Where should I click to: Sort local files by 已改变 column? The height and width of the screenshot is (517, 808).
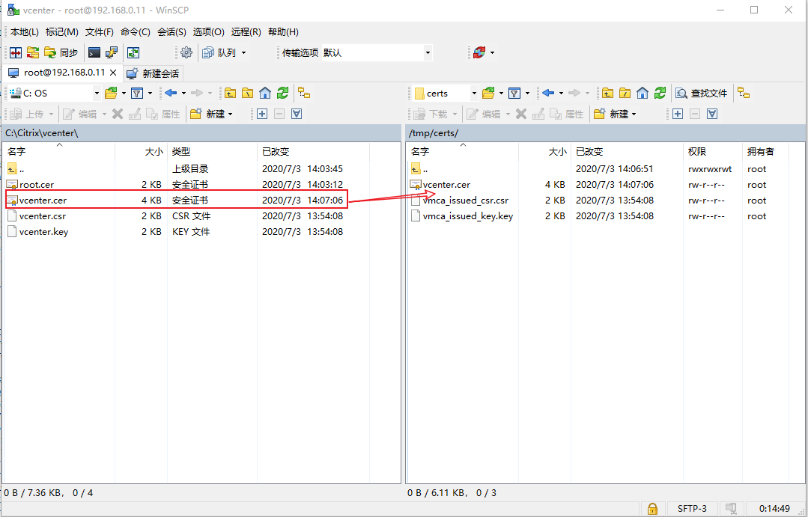click(x=276, y=151)
